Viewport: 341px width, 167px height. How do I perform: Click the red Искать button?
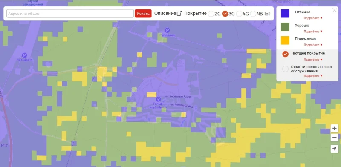click(143, 14)
